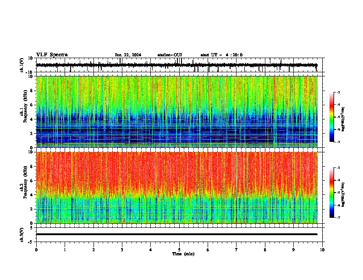Image resolution: width=363 pixels, height=280 pixels.
Task: Click the 'VLF Spectra' plot title
Action: 52,54
